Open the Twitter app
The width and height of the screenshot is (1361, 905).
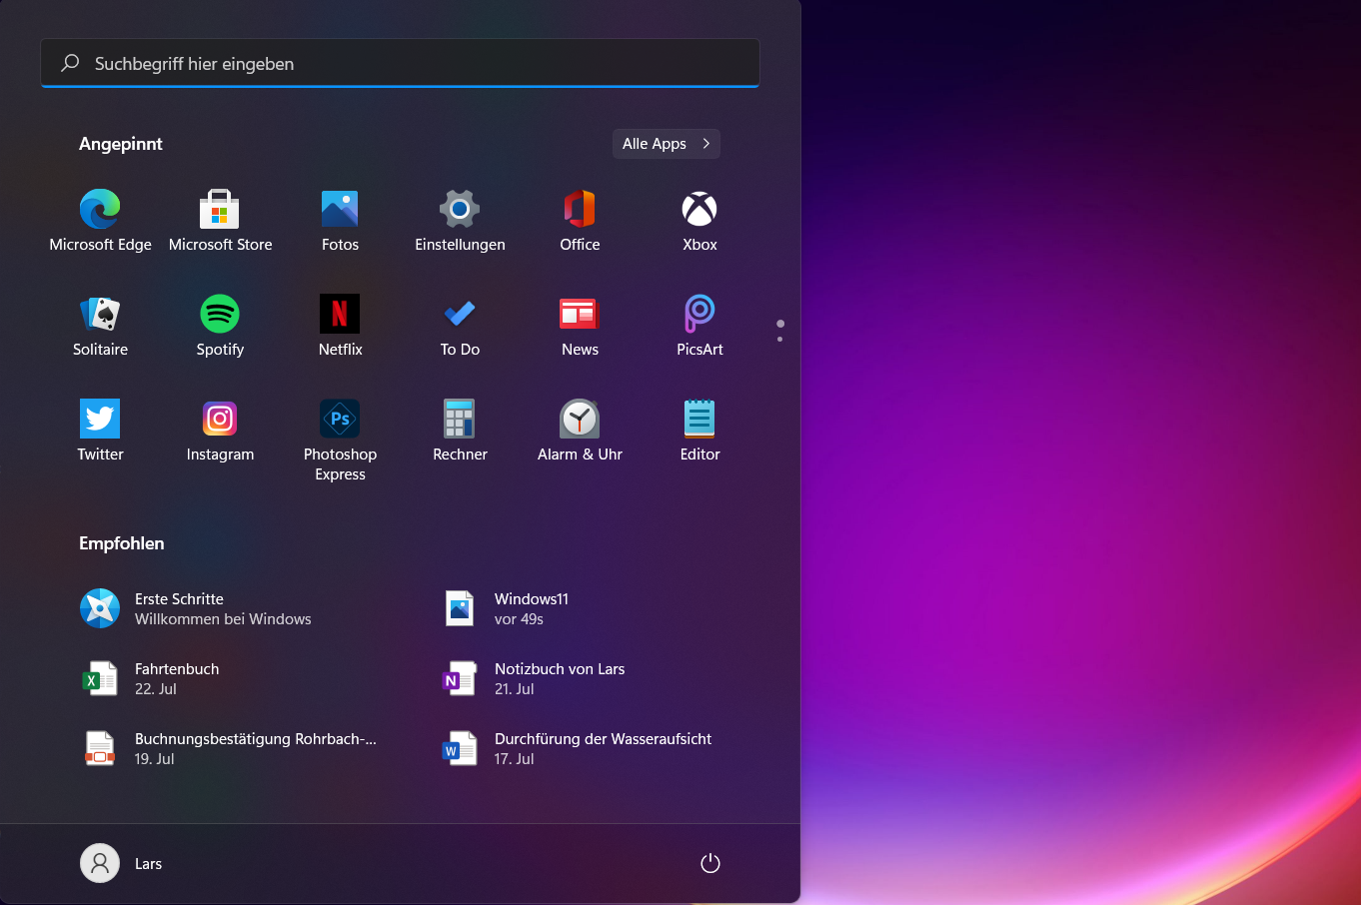tap(100, 431)
